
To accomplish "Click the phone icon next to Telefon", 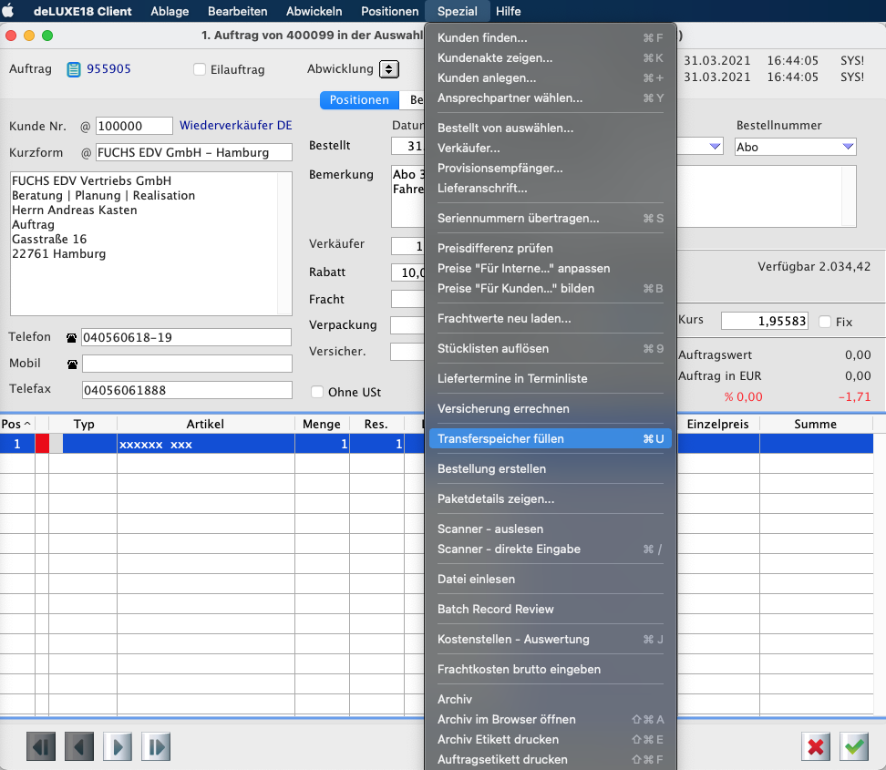I will tap(72, 338).
